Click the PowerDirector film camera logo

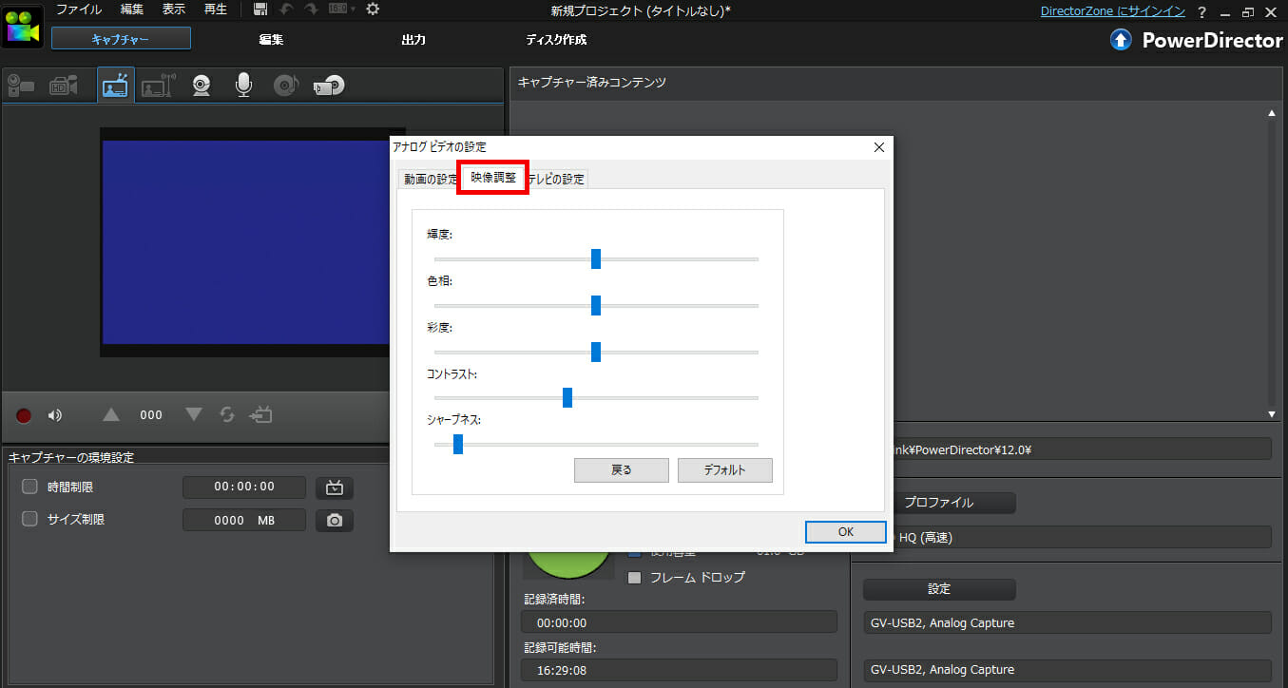[22, 27]
